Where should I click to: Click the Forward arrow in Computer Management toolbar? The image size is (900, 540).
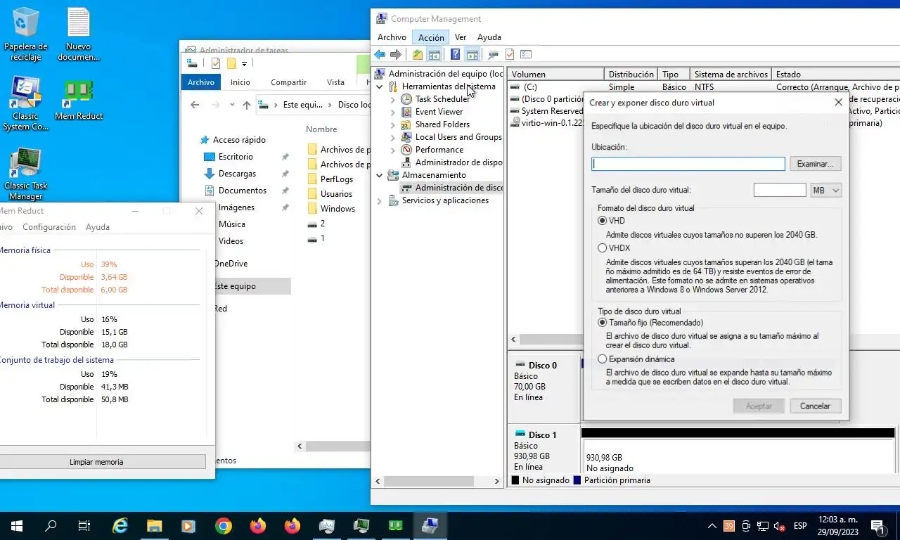(x=396, y=55)
